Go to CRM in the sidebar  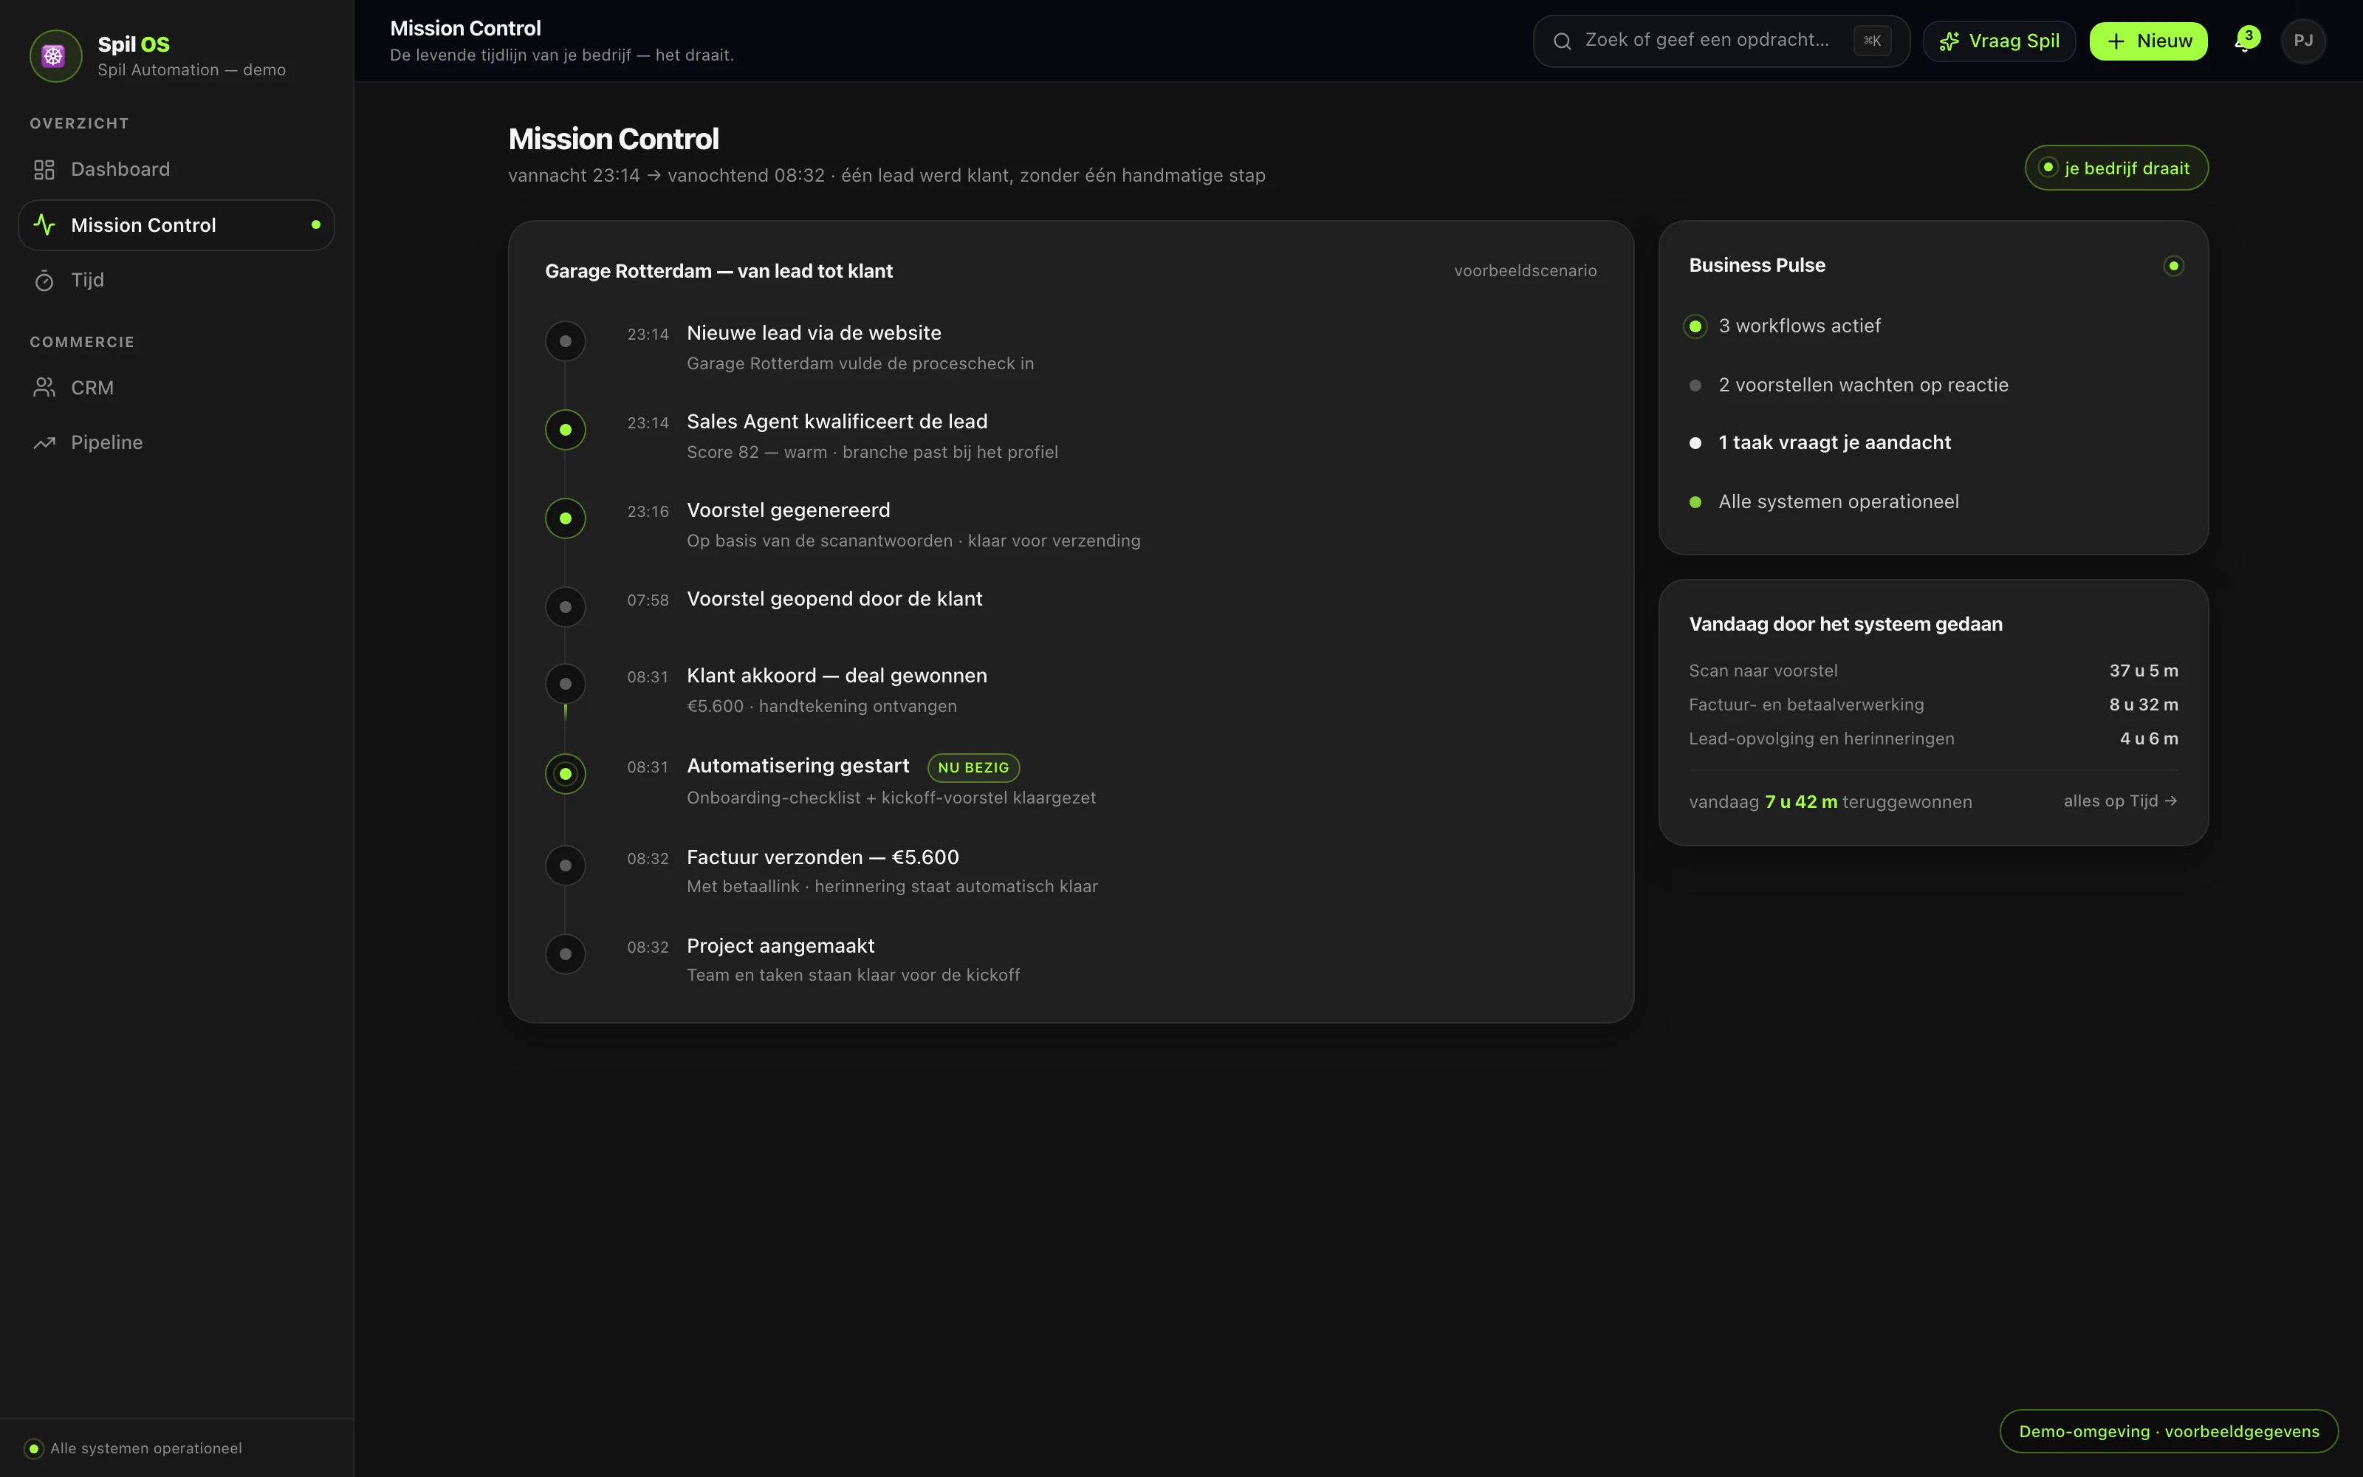click(x=176, y=388)
